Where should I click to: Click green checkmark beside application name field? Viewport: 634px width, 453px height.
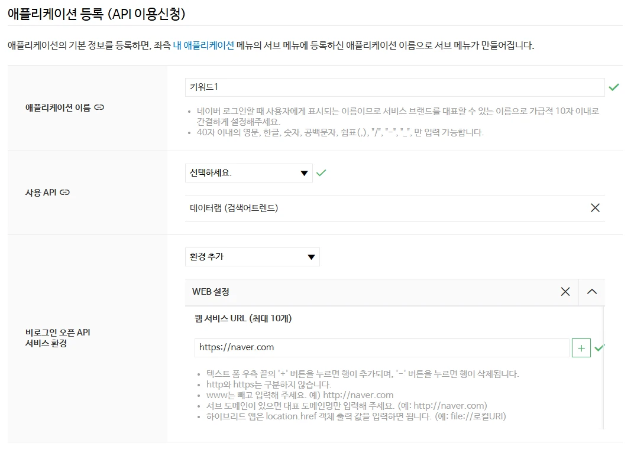point(614,87)
